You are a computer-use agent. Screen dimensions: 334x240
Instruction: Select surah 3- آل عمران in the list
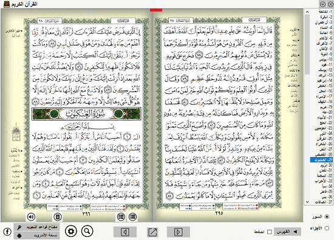(x=324, y=22)
